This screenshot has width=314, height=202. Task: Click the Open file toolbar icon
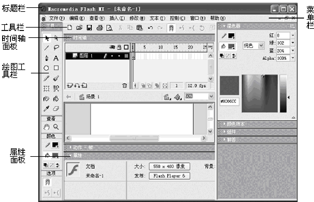79,28
